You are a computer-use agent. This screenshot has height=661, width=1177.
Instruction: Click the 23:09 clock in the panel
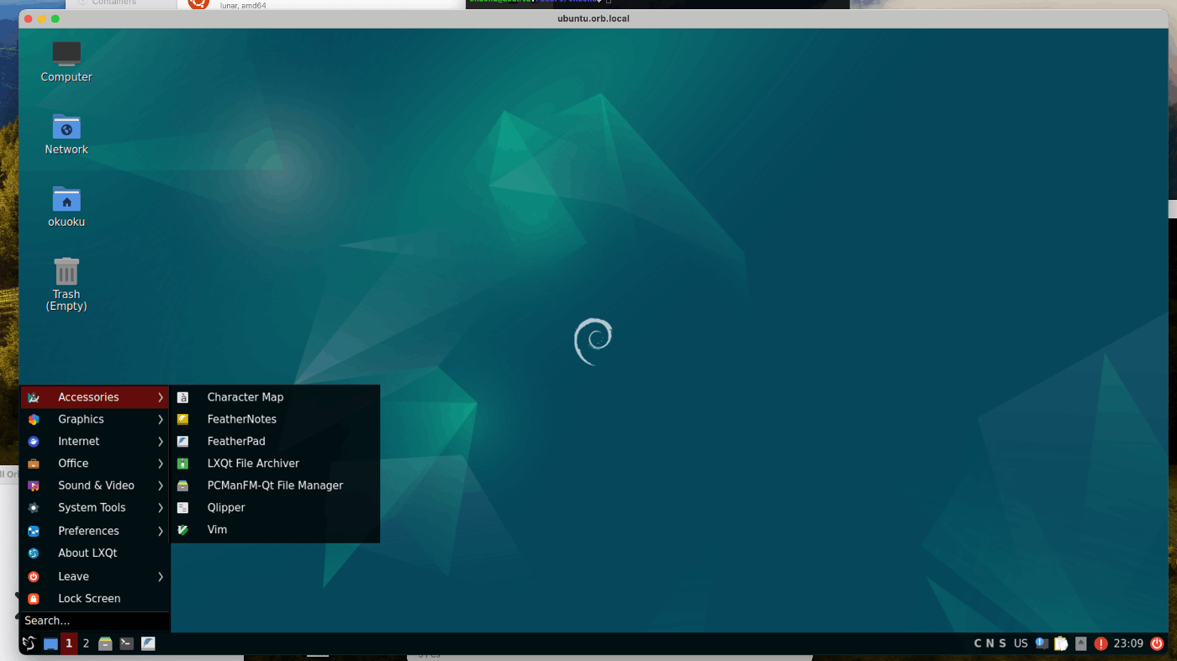click(1128, 643)
